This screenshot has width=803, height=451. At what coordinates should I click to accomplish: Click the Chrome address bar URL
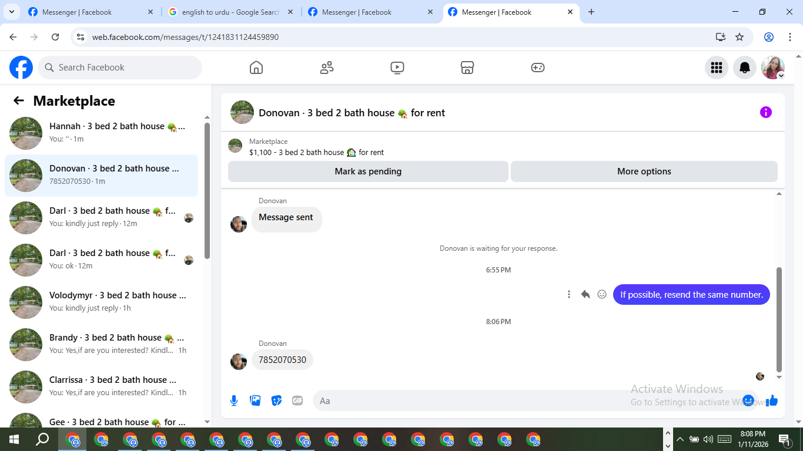pos(185,37)
